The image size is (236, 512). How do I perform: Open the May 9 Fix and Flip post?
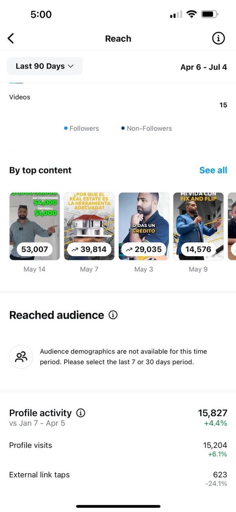tap(198, 226)
